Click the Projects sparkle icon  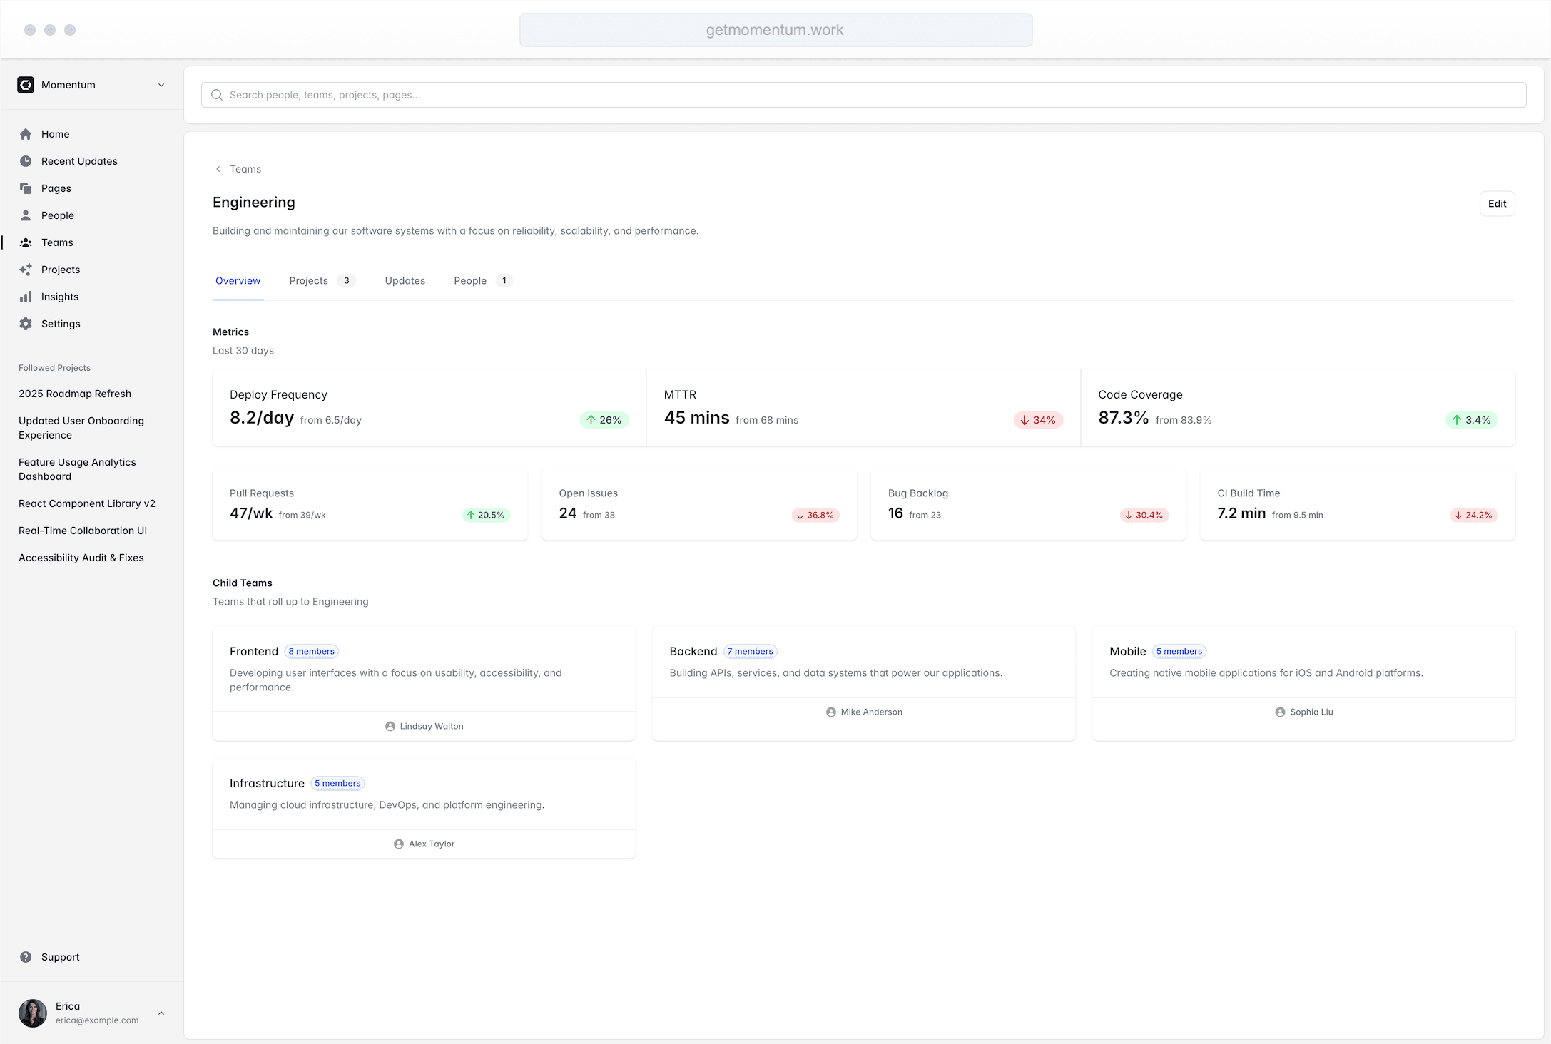pos(26,270)
